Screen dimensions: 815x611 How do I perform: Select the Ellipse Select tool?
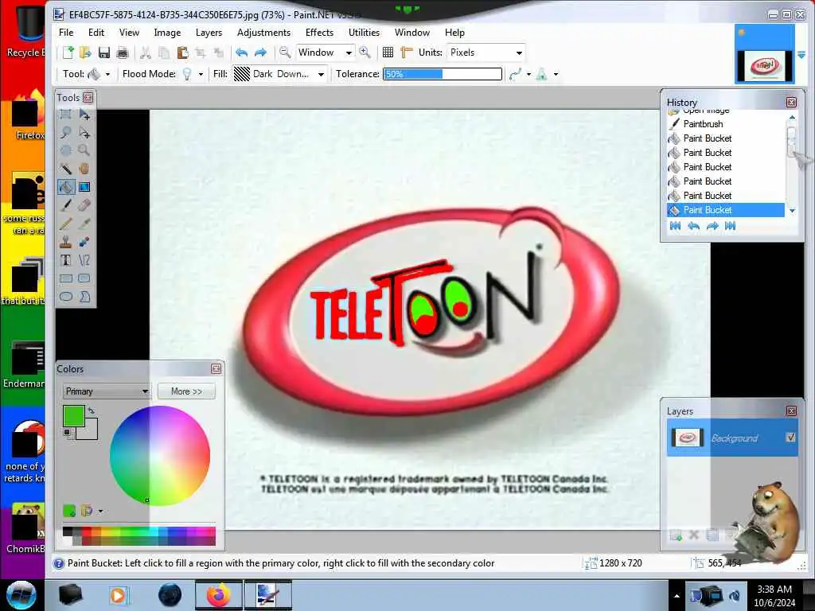[65, 150]
